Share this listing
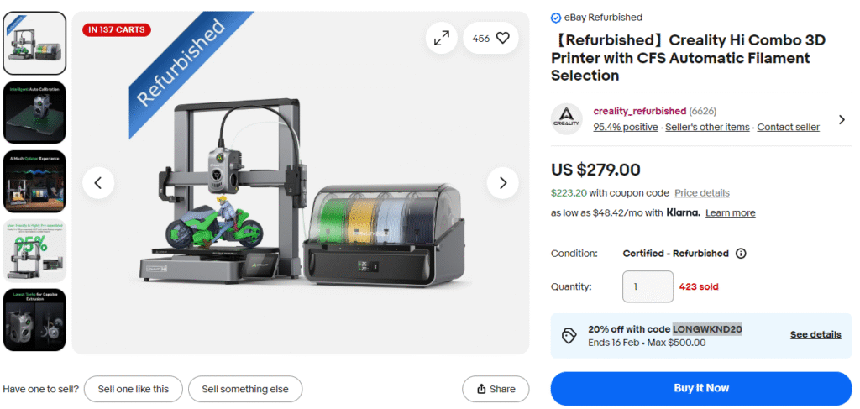Viewport: 860px width, 409px height. coord(496,389)
